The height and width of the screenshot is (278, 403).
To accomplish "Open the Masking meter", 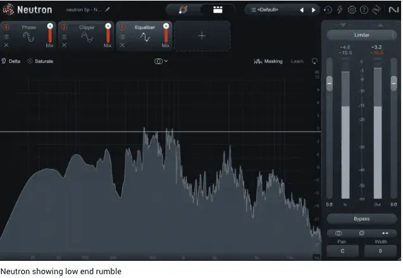I will [268, 61].
